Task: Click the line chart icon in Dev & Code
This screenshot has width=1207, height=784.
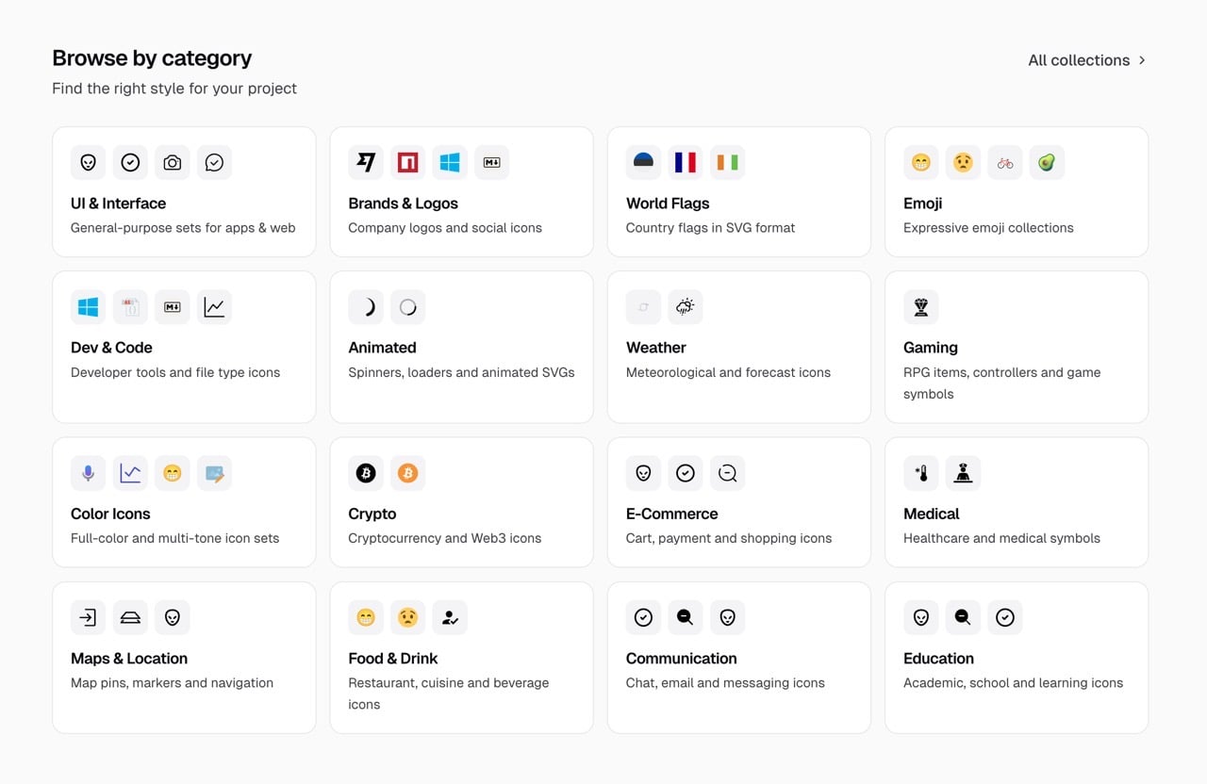Action: pyautogui.click(x=214, y=307)
